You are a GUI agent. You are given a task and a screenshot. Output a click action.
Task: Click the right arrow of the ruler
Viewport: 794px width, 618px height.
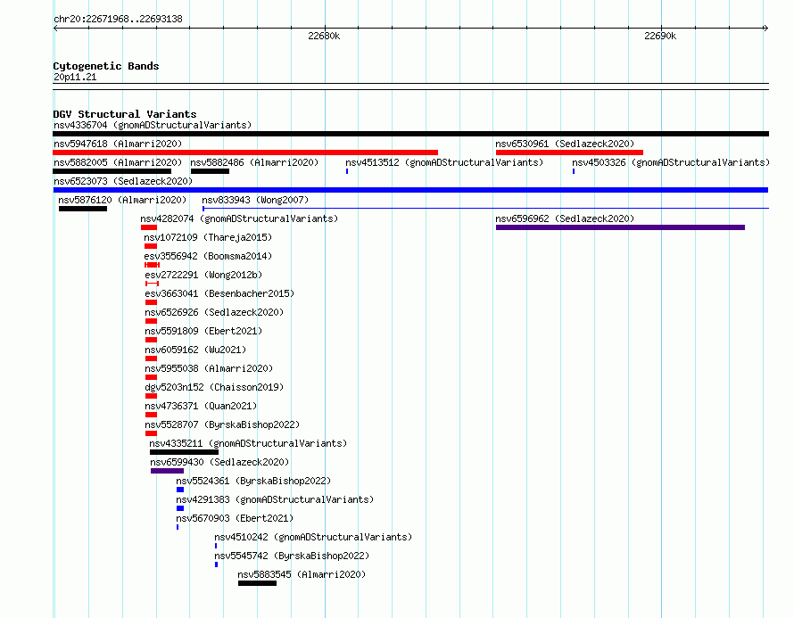[x=765, y=29]
